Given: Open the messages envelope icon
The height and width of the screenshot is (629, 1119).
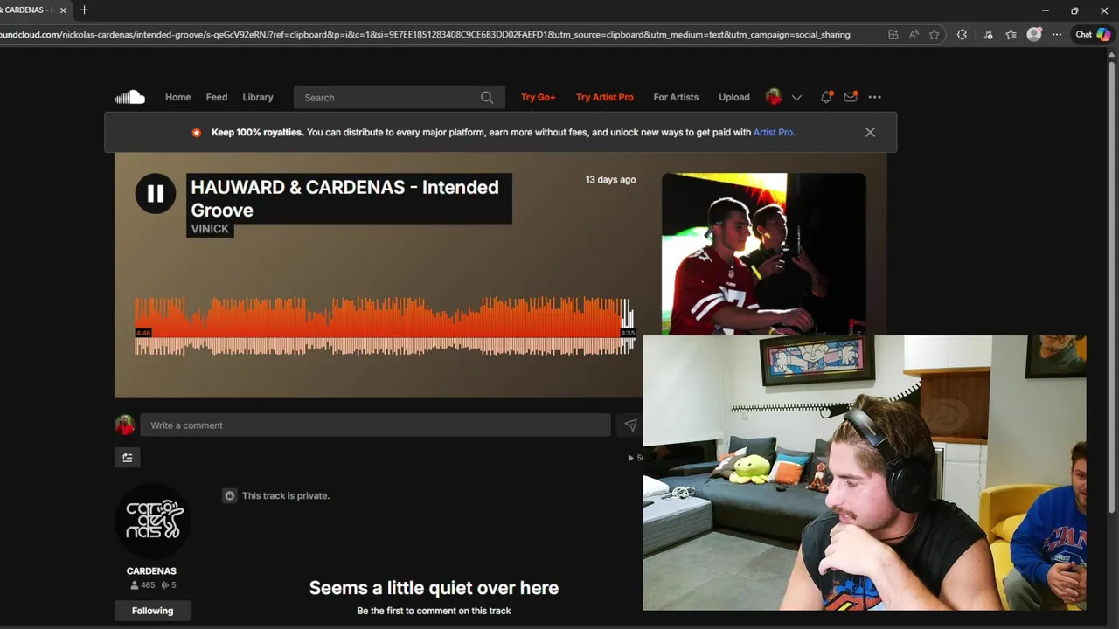Looking at the screenshot, I should point(851,97).
